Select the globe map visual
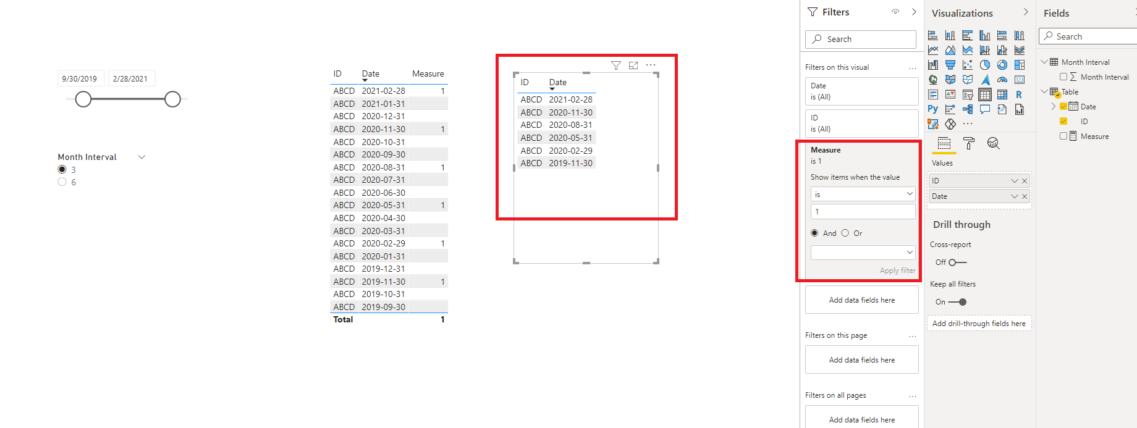 click(933, 80)
